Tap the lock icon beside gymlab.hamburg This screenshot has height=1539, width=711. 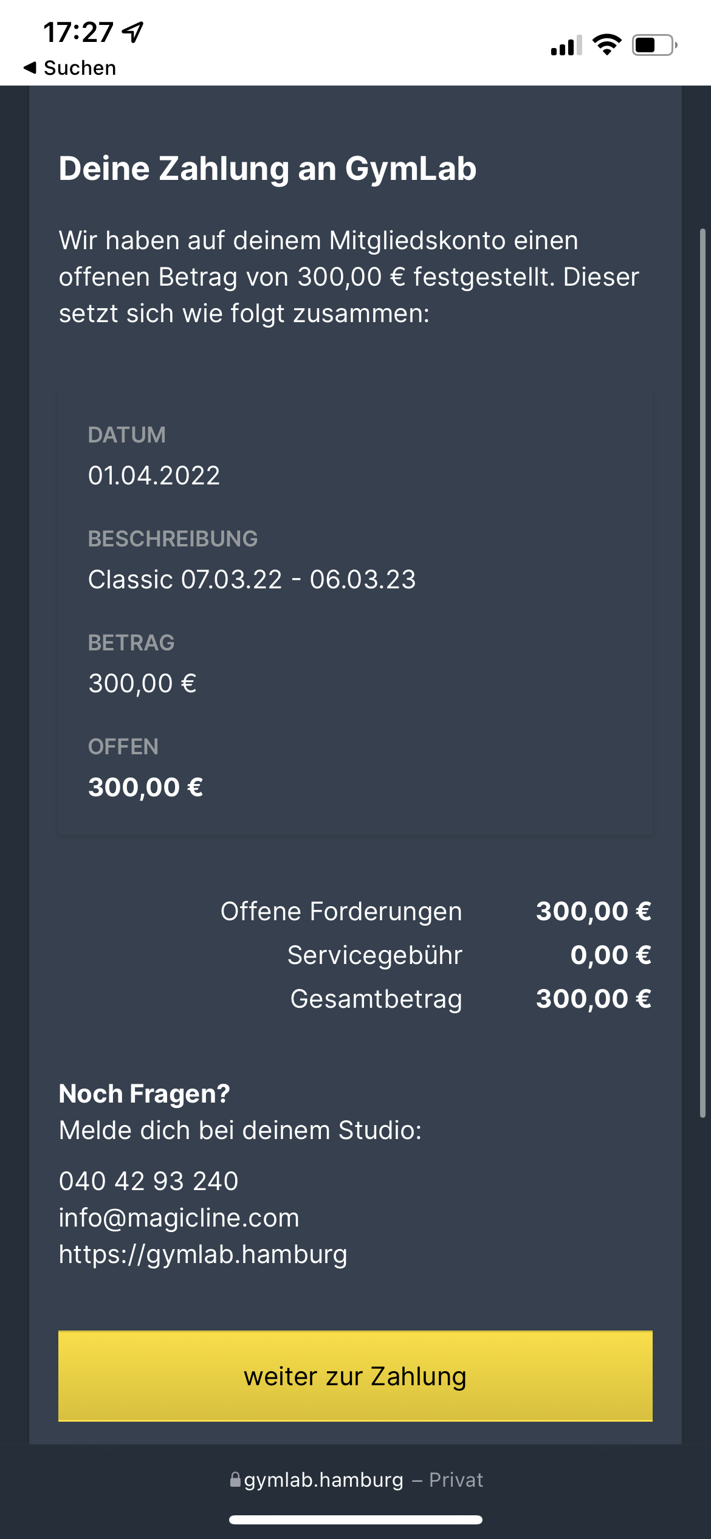click(235, 1479)
